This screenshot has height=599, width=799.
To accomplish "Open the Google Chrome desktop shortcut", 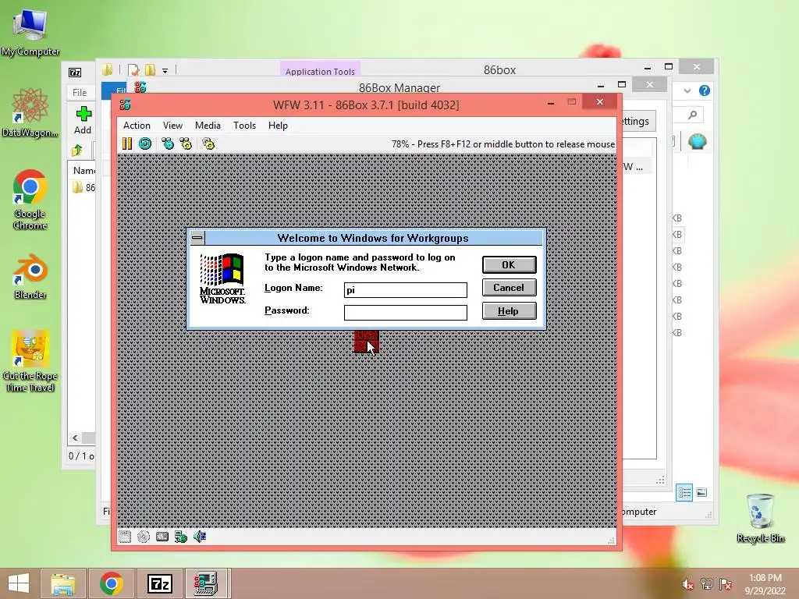I will pyautogui.click(x=30, y=200).
